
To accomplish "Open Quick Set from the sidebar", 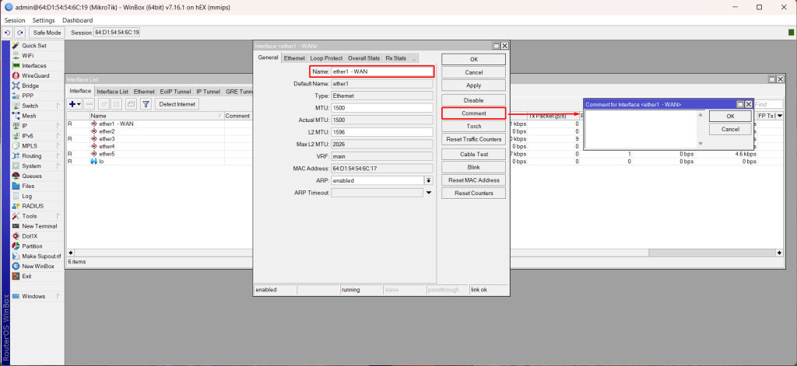I will 34,46.
